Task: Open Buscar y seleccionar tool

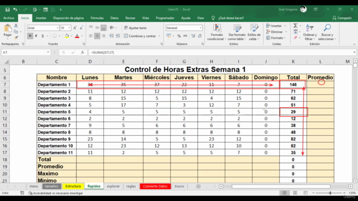Action: click(327, 32)
